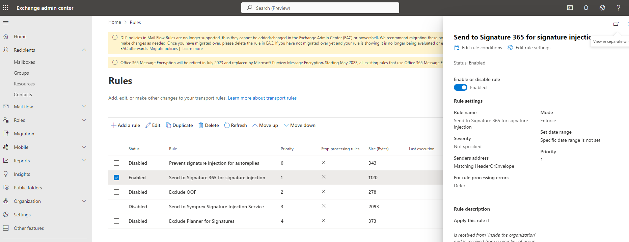Click Edit rule settings link
The image size is (629, 242).
pyautogui.click(x=529, y=48)
